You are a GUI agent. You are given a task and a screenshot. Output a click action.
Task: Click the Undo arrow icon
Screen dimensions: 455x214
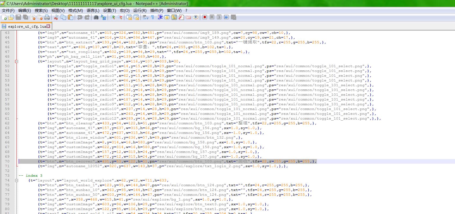pyautogui.click(x=80, y=17)
